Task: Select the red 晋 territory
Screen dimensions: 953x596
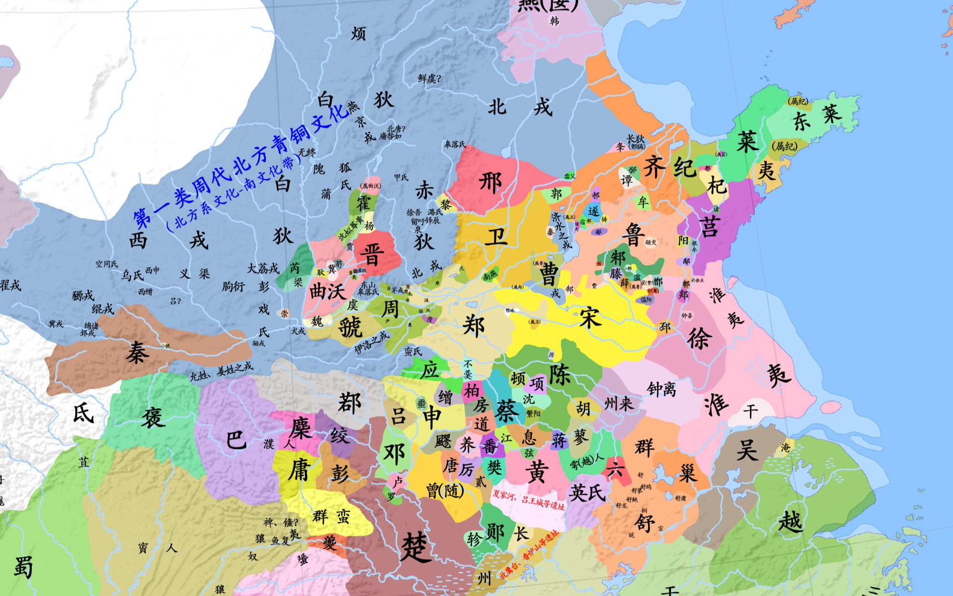Action: [372, 254]
